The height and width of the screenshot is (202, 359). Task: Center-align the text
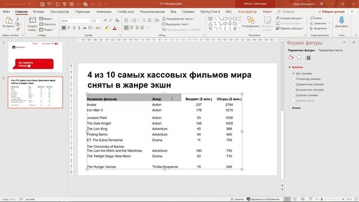pyautogui.click(x=132, y=28)
